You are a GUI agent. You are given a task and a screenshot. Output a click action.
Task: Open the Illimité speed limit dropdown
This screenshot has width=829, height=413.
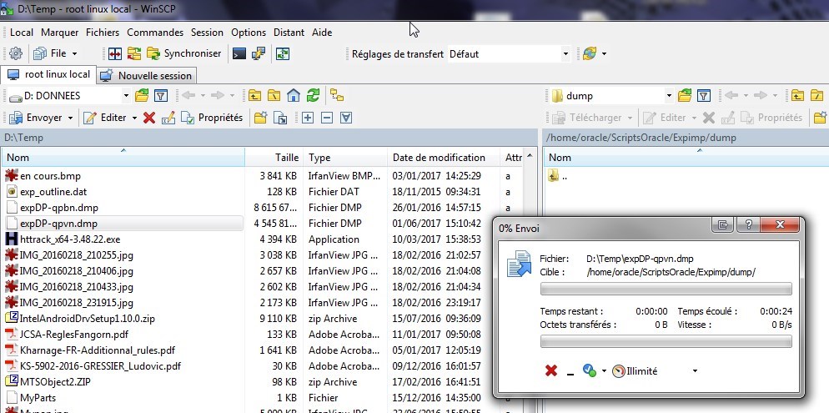click(695, 370)
